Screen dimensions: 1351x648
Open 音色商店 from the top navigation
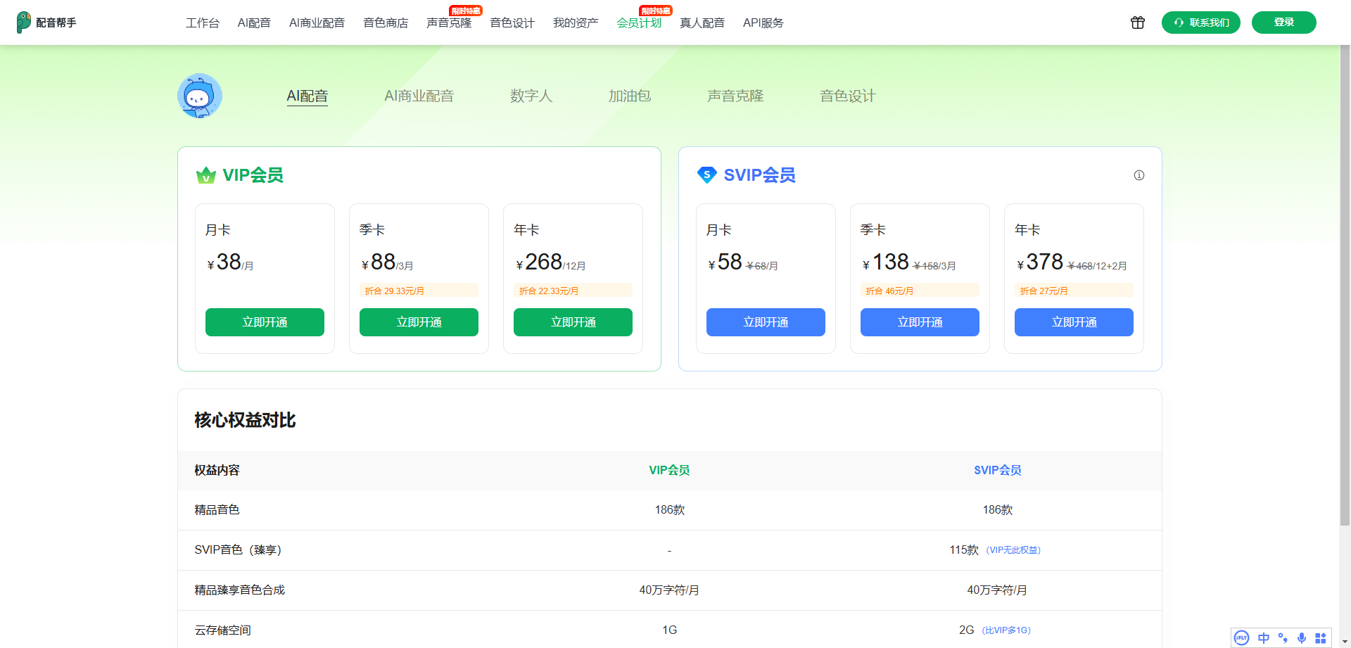coord(386,23)
